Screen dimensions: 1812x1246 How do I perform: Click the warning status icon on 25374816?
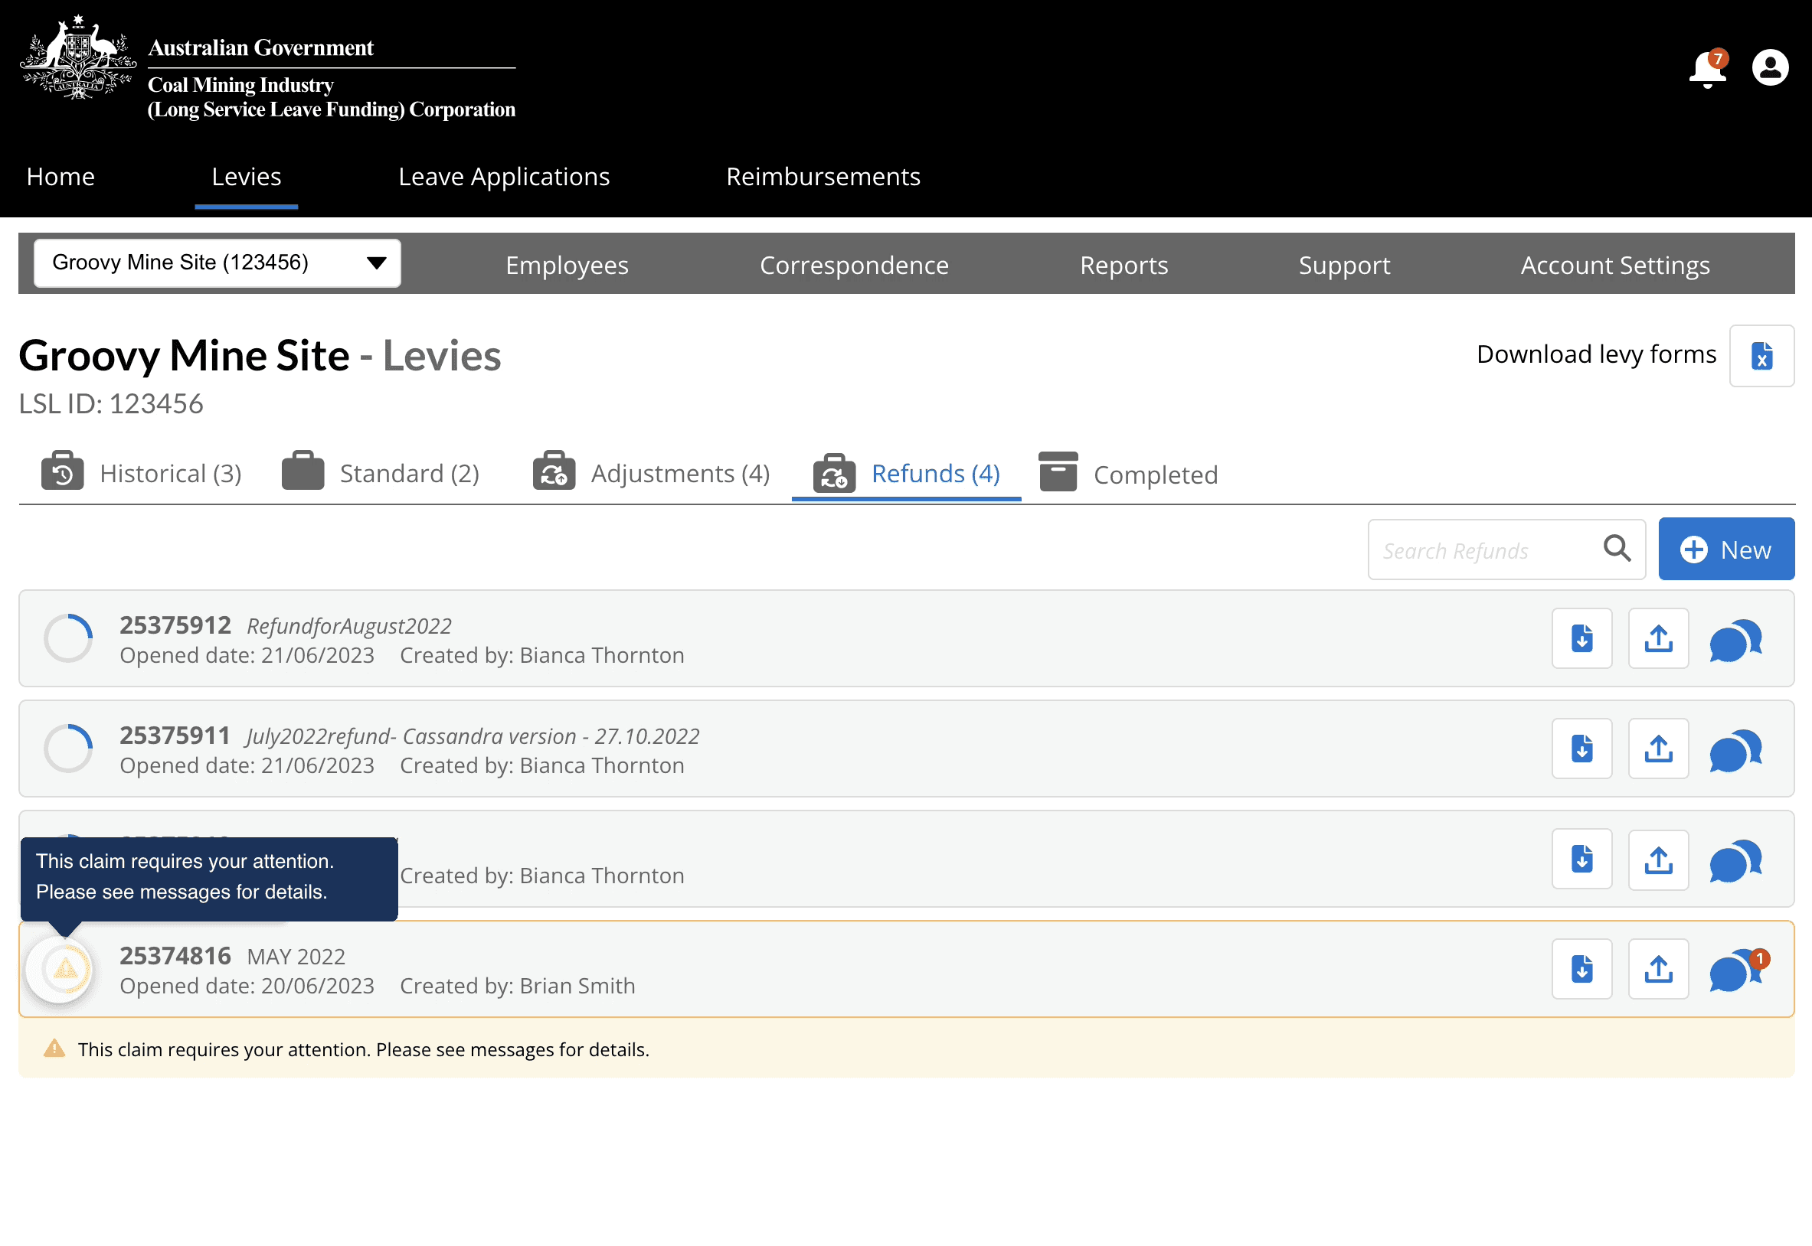tap(67, 969)
